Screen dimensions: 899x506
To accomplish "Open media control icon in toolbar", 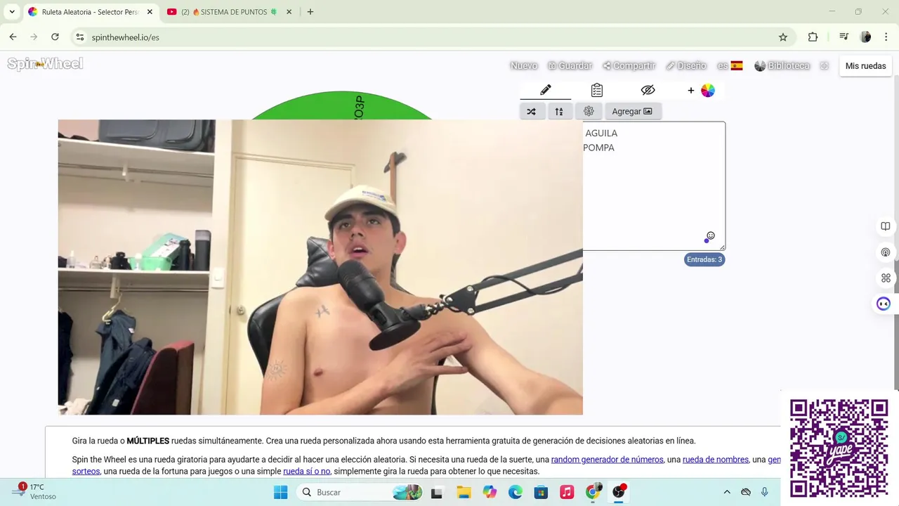I will [x=844, y=37].
